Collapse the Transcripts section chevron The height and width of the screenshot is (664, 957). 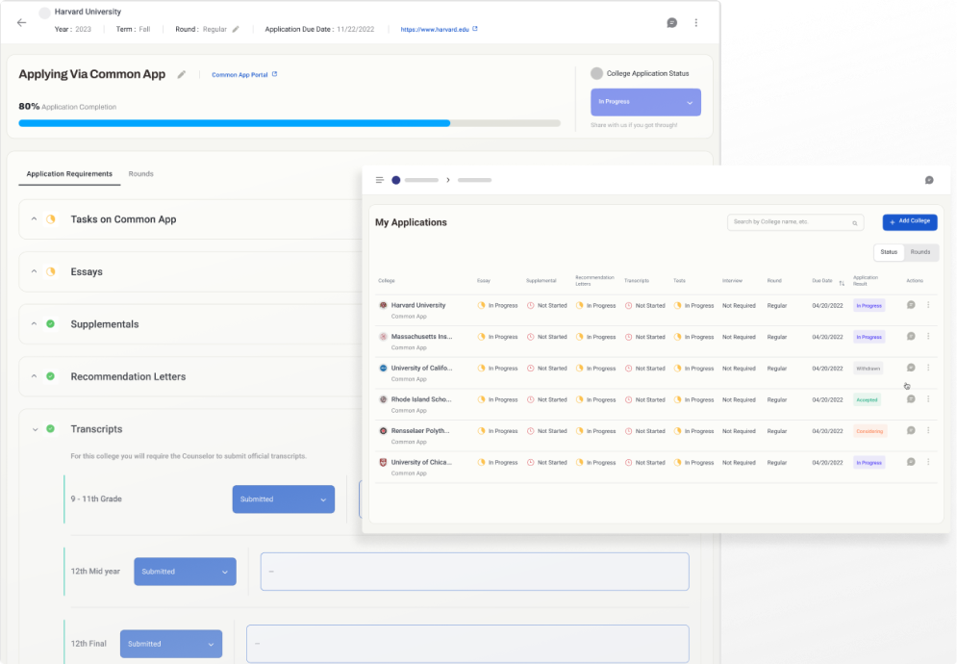click(x=35, y=429)
